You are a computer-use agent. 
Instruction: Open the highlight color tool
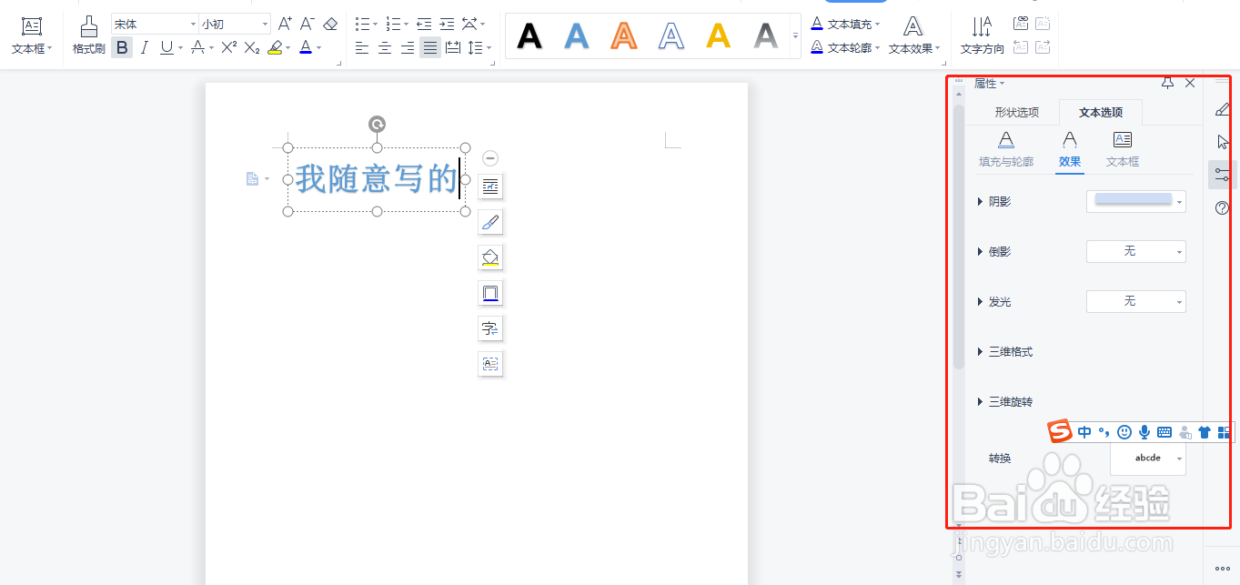(x=276, y=47)
